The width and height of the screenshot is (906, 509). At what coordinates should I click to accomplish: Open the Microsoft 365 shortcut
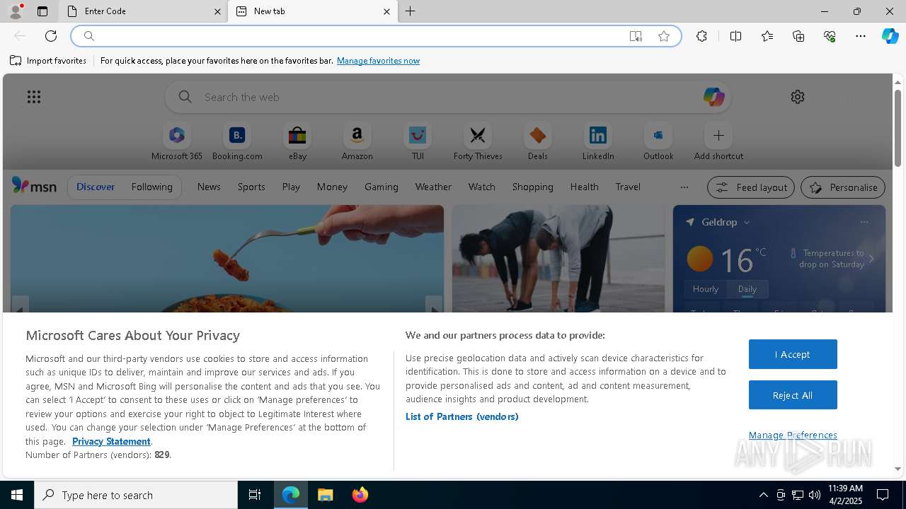pyautogui.click(x=177, y=142)
